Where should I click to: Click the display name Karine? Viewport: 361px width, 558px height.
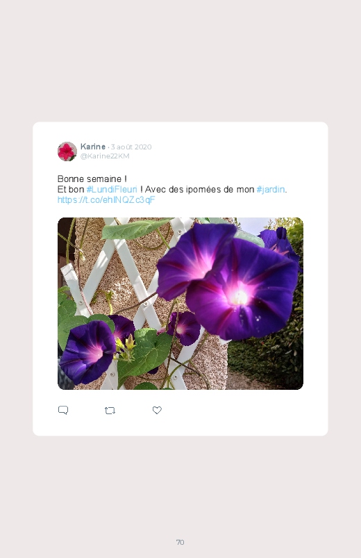tap(93, 147)
